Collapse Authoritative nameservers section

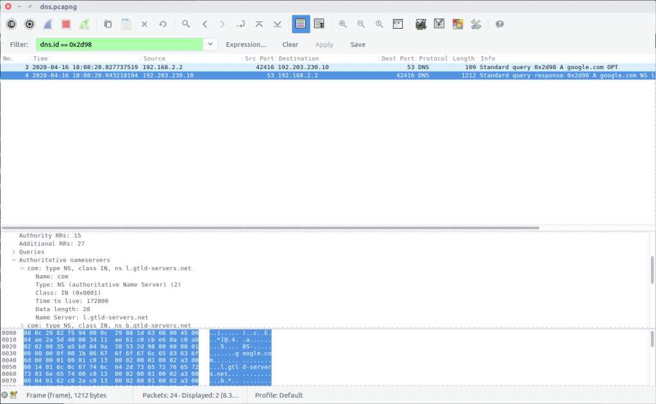click(x=14, y=260)
